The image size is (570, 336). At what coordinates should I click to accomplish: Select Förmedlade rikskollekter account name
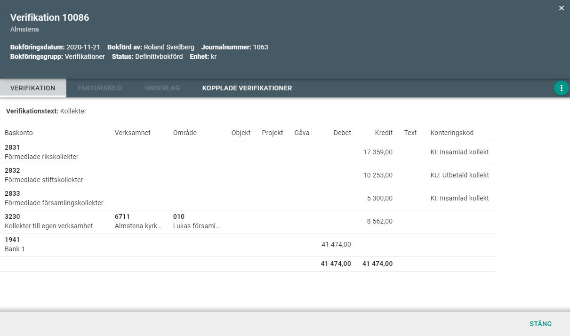pos(41,157)
